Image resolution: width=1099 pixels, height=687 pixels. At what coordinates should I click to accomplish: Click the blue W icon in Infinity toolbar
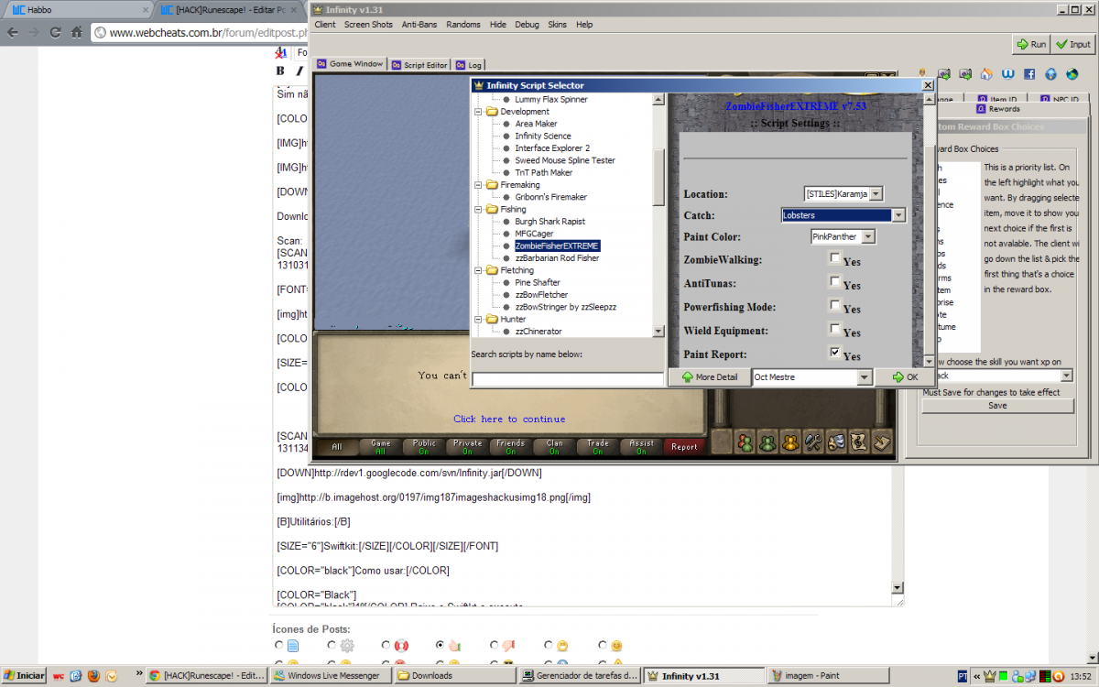pos(1007,74)
